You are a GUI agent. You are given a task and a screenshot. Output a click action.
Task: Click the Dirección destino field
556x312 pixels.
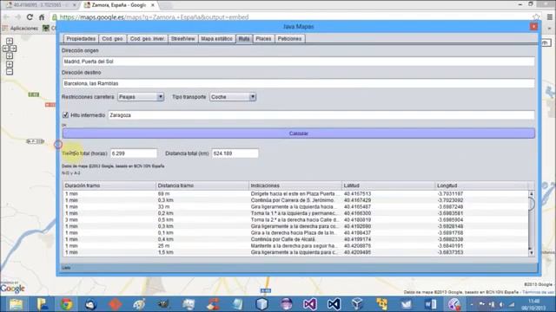(x=299, y=83)
